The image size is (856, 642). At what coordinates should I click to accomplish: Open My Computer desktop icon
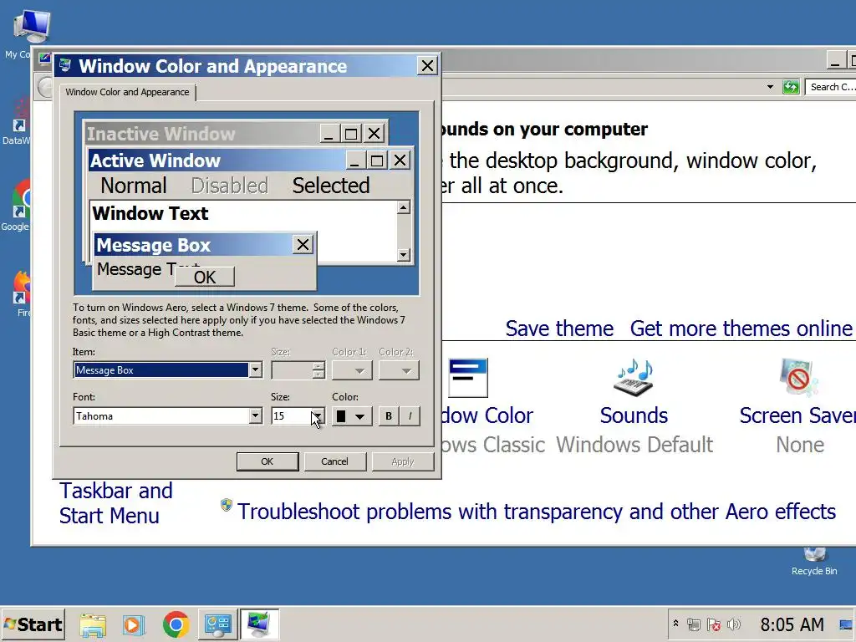tap(31, 26)
